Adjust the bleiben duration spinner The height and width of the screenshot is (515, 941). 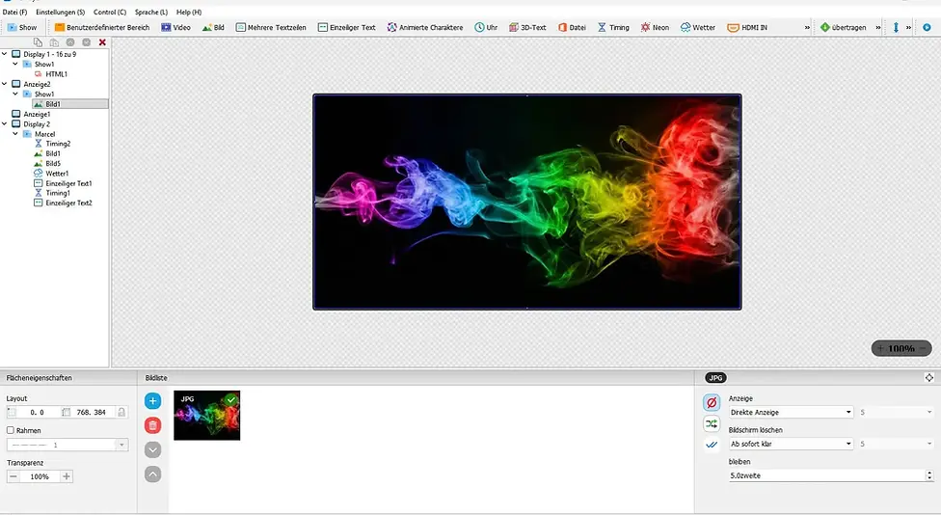929,475
